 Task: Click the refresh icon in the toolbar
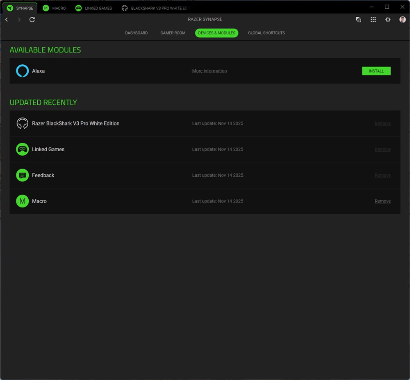tap(32, 20)
